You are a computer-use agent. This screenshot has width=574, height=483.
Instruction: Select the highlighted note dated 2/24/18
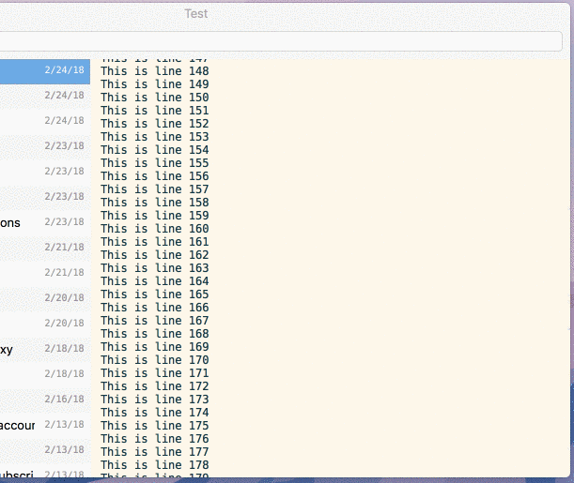[45, 71]
